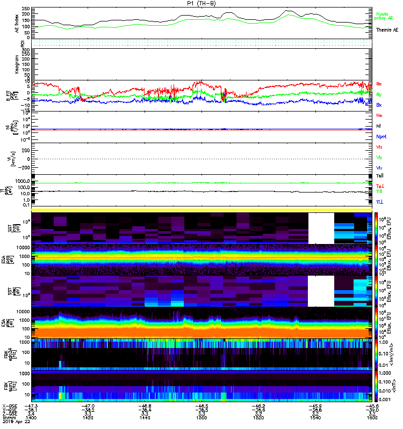Click the "1600" time tick label

pyautogui.click(x=372, y=418)
